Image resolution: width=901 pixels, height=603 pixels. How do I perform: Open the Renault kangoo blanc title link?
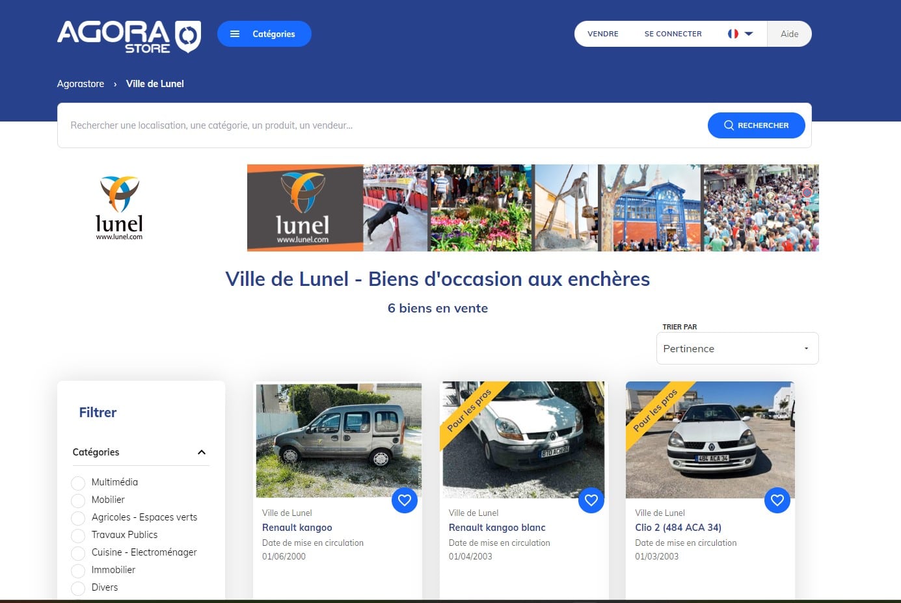497,528
